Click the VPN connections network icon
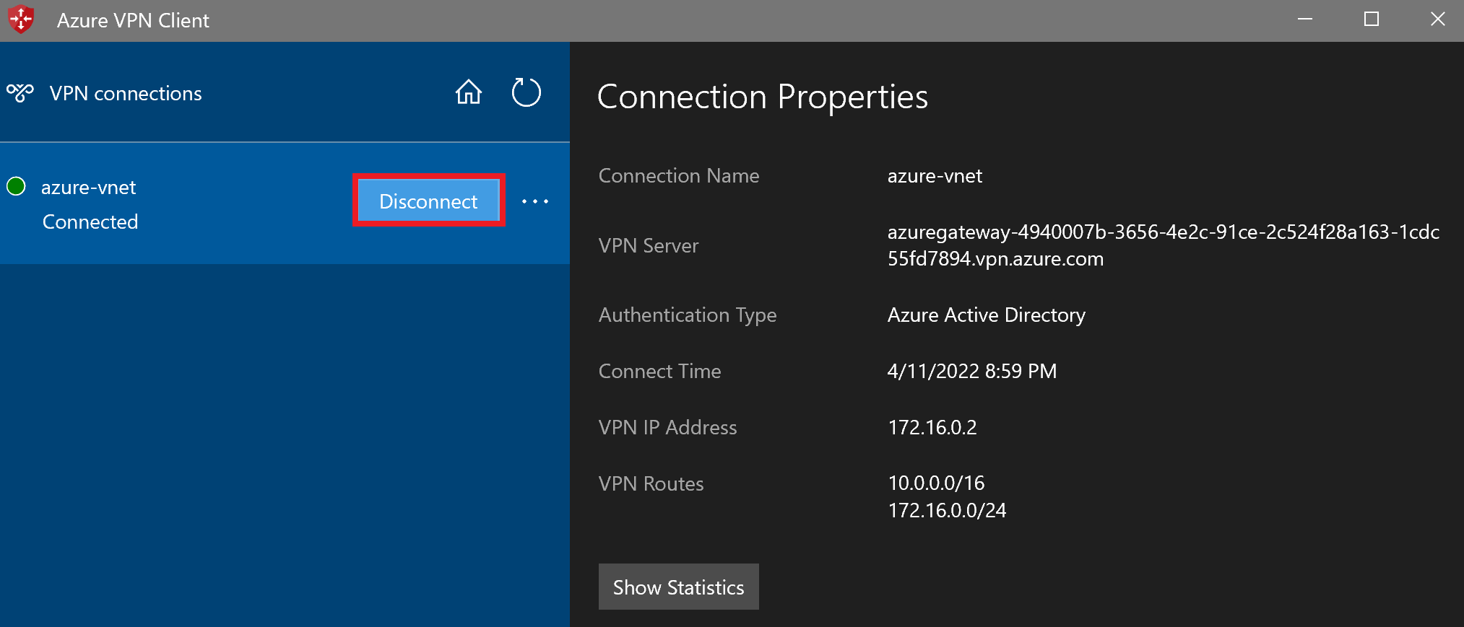The image size is (1464, 627). point(20,93)
